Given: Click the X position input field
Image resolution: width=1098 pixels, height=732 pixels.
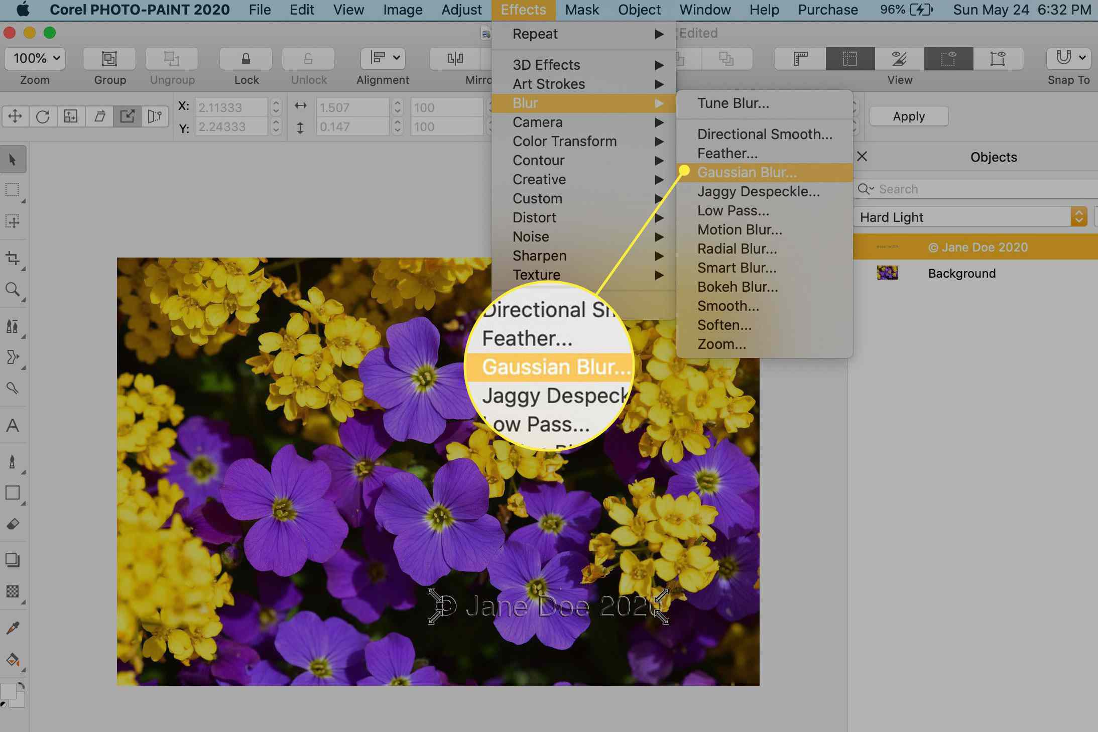Looking at the screenshot, I should coord(231,107).
